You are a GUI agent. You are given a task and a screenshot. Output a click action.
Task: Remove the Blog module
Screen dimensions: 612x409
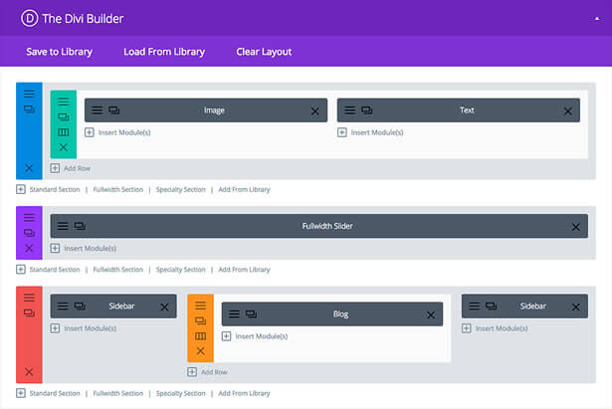431,314
